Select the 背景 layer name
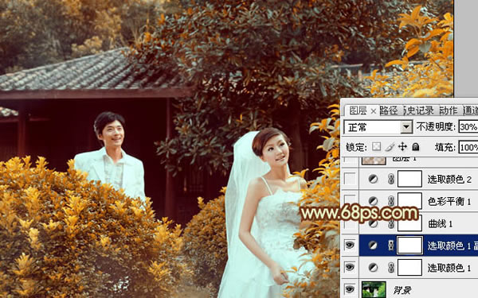Screen dimensions: 478x298 coord(402,290)
